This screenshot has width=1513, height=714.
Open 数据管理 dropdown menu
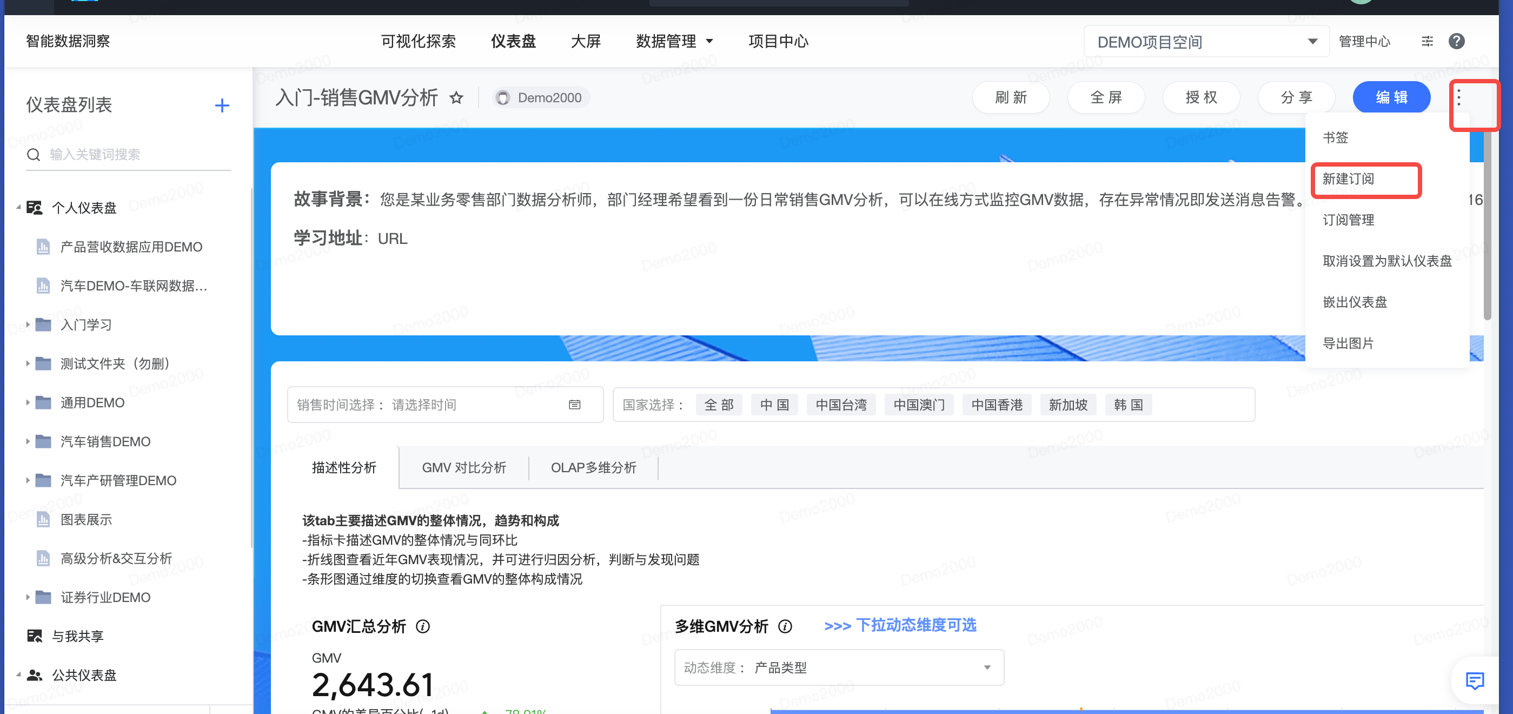(674, 41)
